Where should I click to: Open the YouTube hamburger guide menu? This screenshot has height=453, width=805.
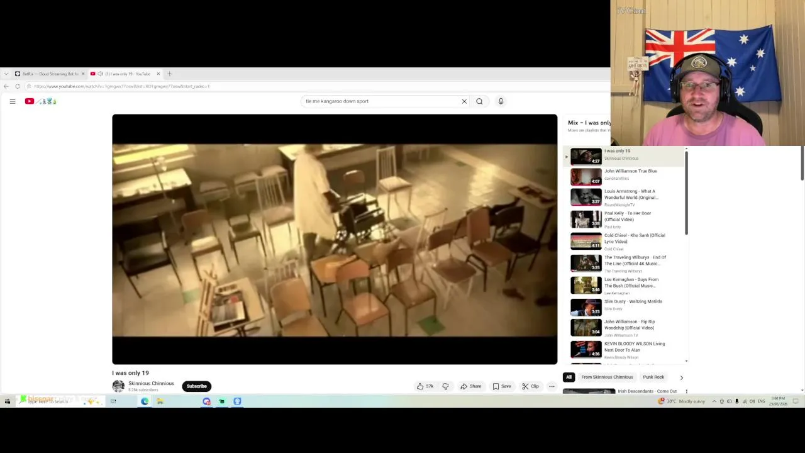[13, 101]
